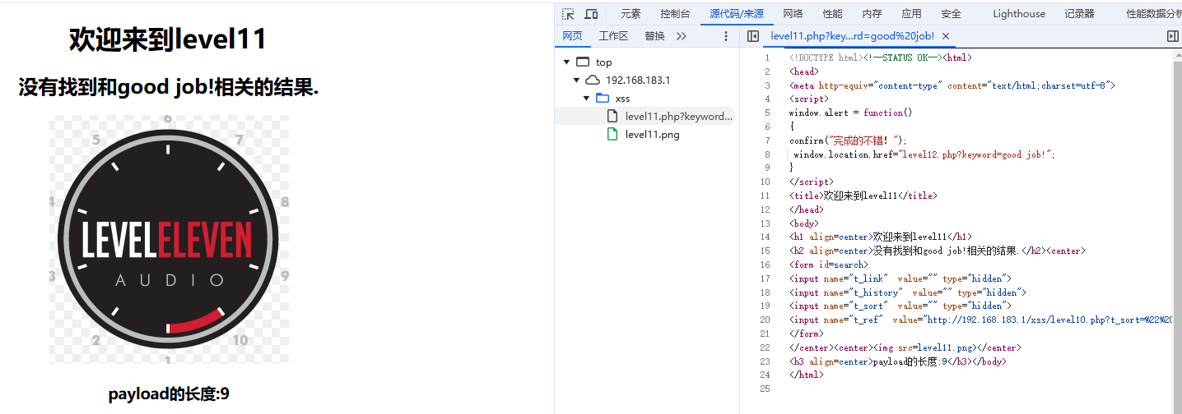
Task: Click line number 1 in gutter
Action: 767,57
